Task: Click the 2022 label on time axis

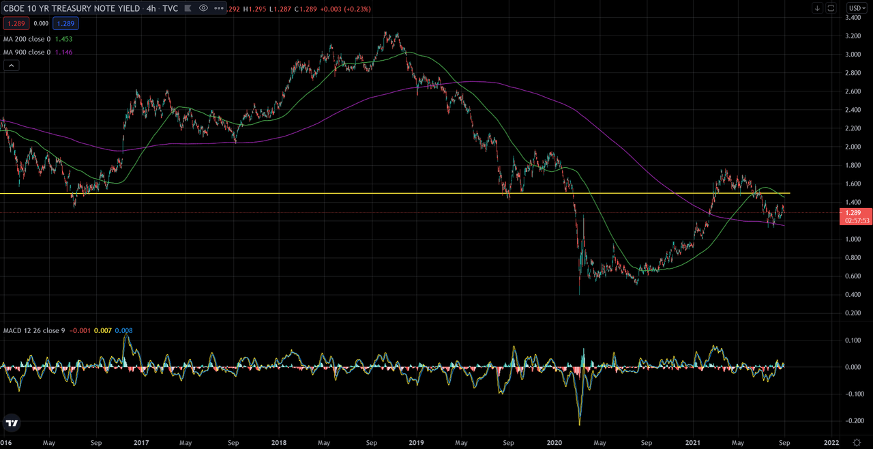Action: coord(831,442)
